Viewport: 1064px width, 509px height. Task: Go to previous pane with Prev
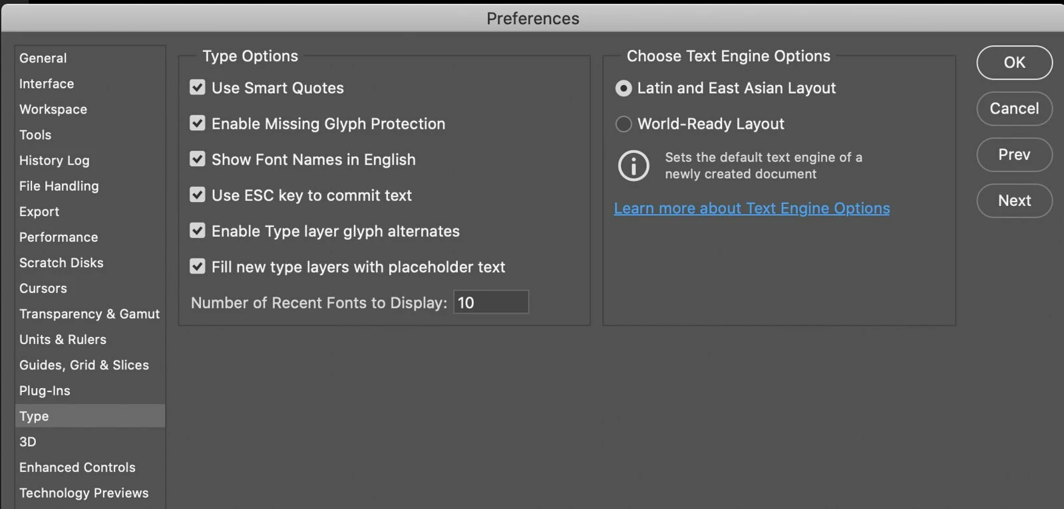tap(1013, 155)
